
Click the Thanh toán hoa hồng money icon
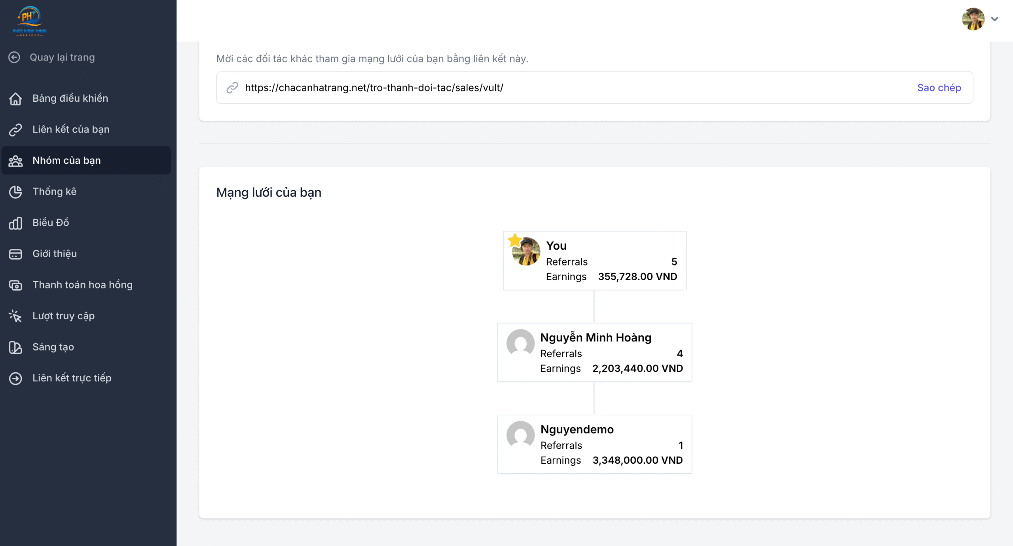[15, 285]
